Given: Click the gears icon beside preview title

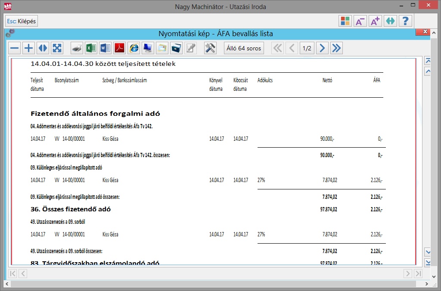Looking at the screenshot, I should 10,33.
